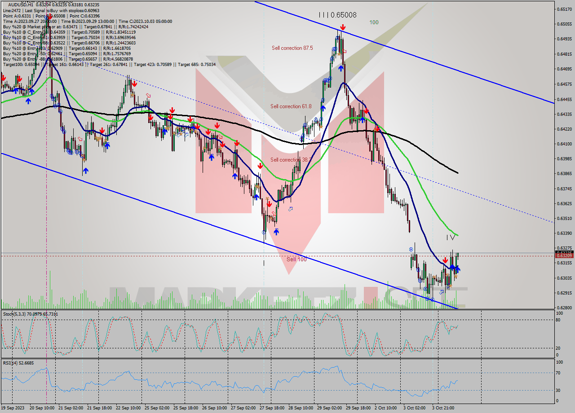The height and width of the screenshot is (413, 575).
Task: Click the 0.65170 price axis label
Action: pos(565,9)
